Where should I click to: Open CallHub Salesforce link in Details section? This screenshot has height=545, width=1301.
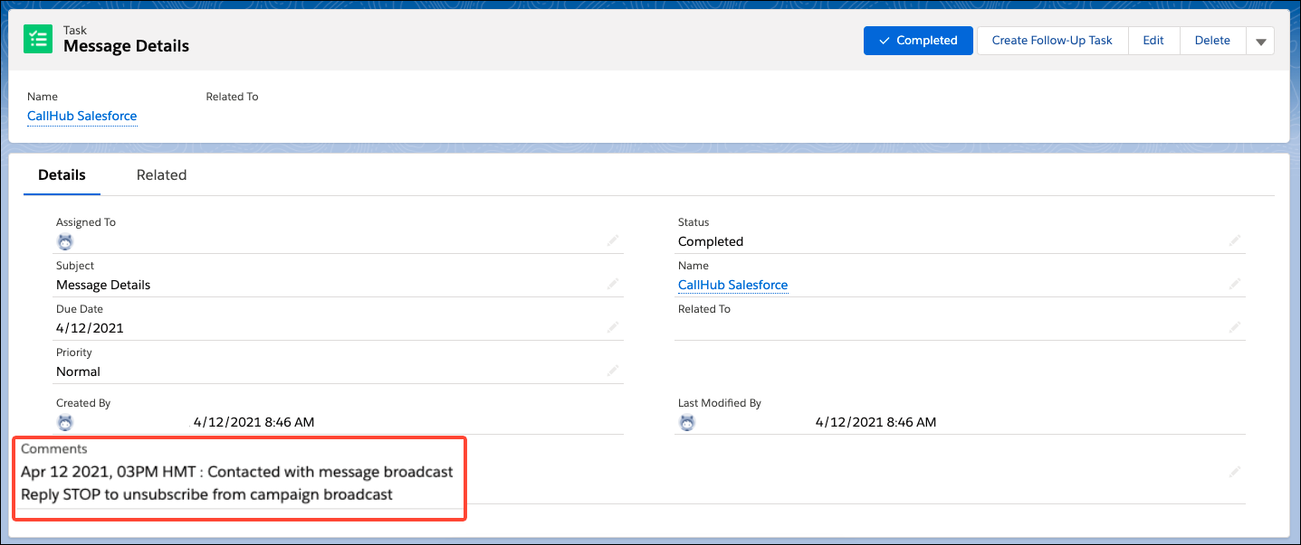732,285
